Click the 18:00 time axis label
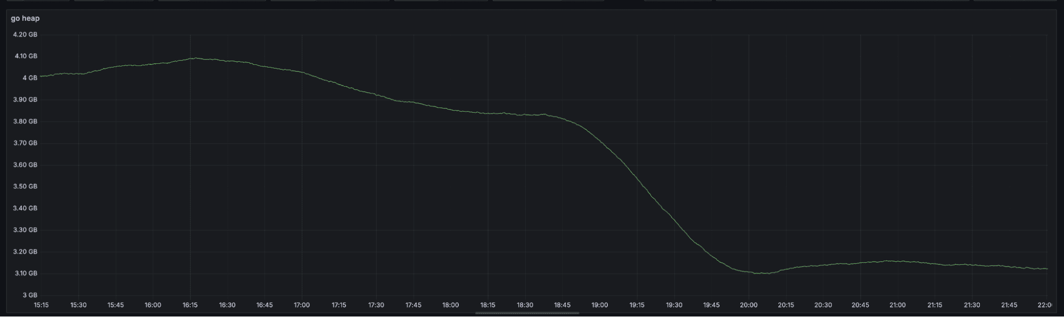The width and height of the screenshot is (1064, 317). (451, 305)
